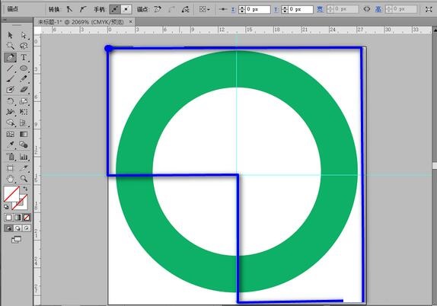Toggle constrain width and height link
Image resolution: width=437 pixels, height=306 pixels.
tap(367, 9)
